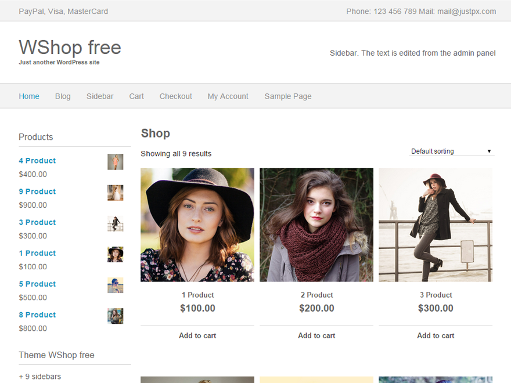Open the Default sorting dropdown
This screenshot has height=383, width=511.
(451, 151)
